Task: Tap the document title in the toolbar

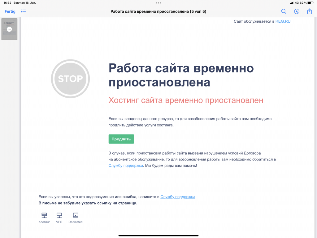Action: 158,11
